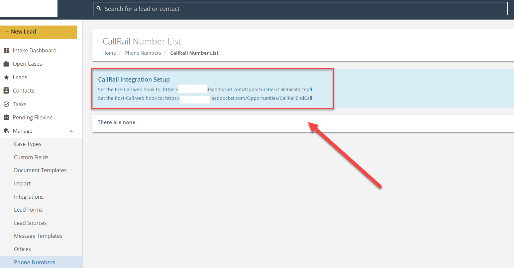Select the Tasks checkmark icon

[6, 104]
